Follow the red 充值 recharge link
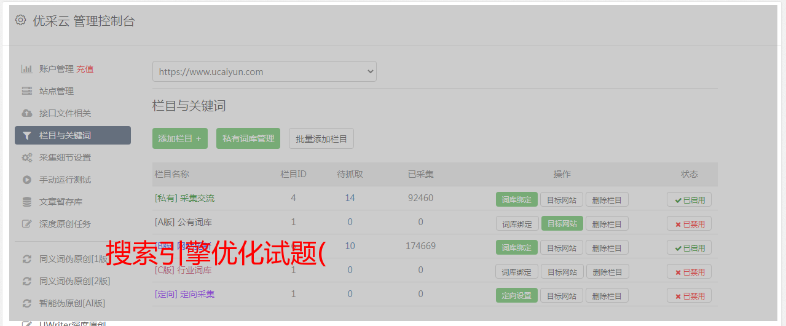The height and width of the screenshot is (326, 786). pyautogui.click(x=85, y=69)
